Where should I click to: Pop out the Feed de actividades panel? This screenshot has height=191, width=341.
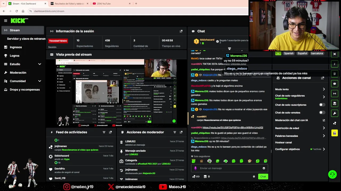point(110,132)
